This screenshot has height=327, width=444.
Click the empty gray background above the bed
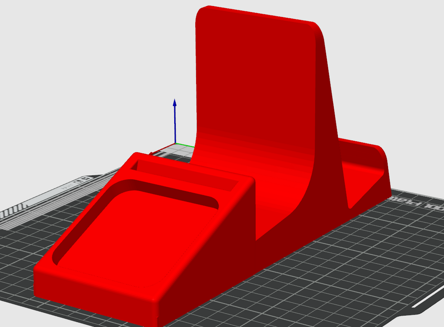point(85,71)
